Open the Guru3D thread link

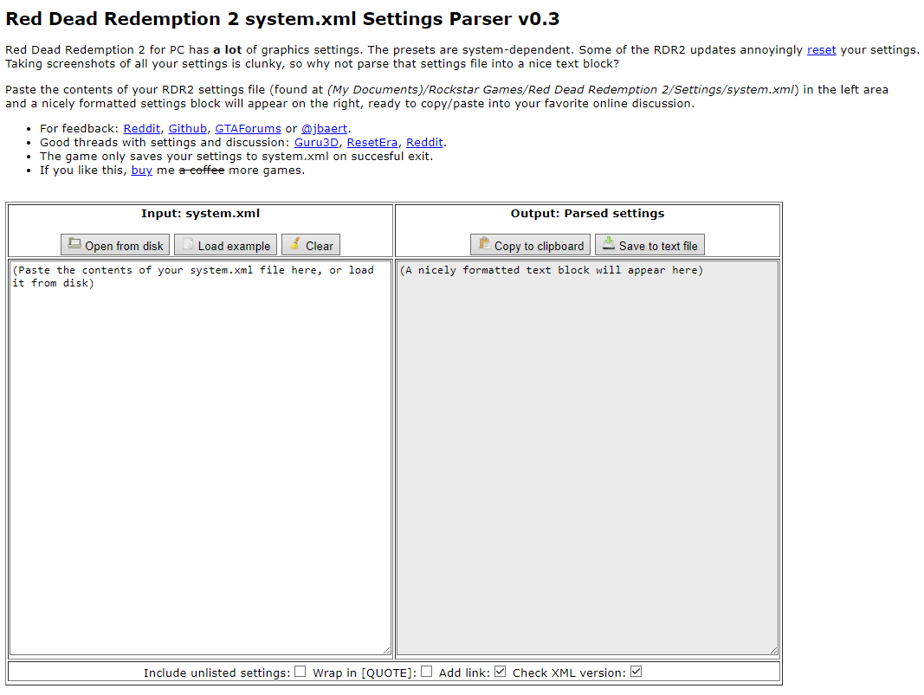(316, 143)
